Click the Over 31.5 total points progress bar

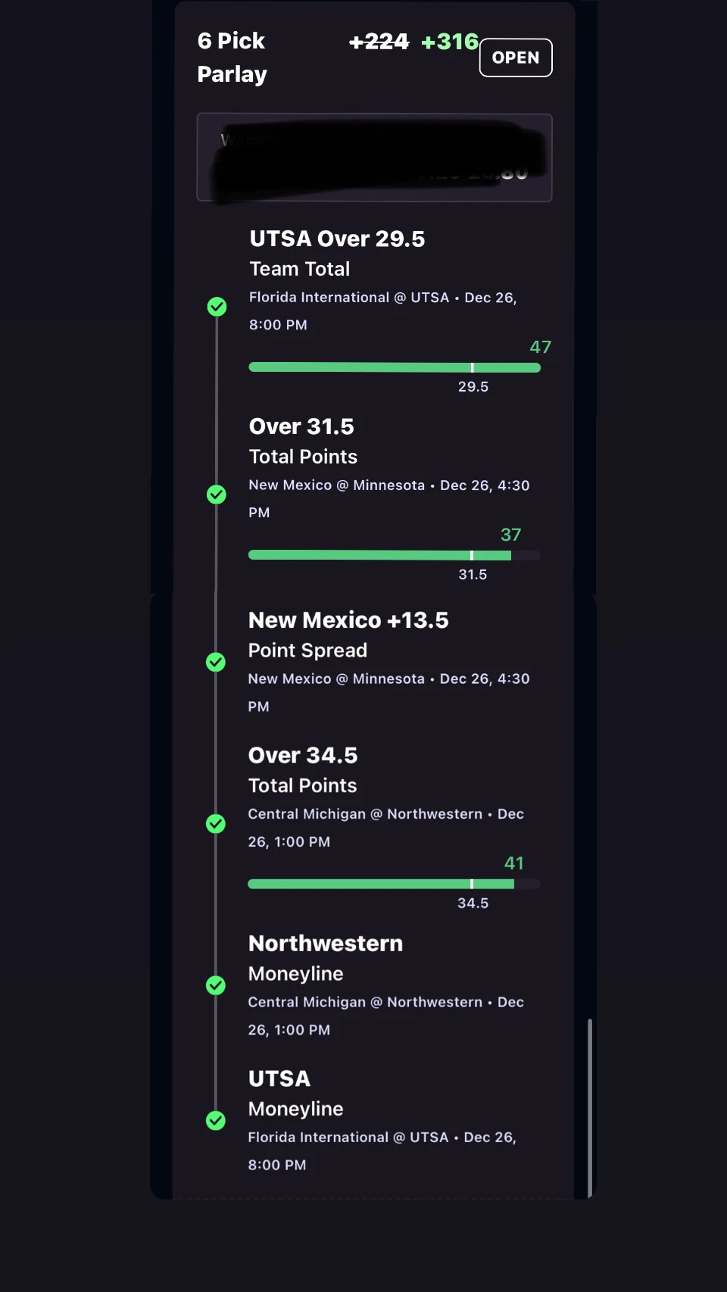pos(394,555)
